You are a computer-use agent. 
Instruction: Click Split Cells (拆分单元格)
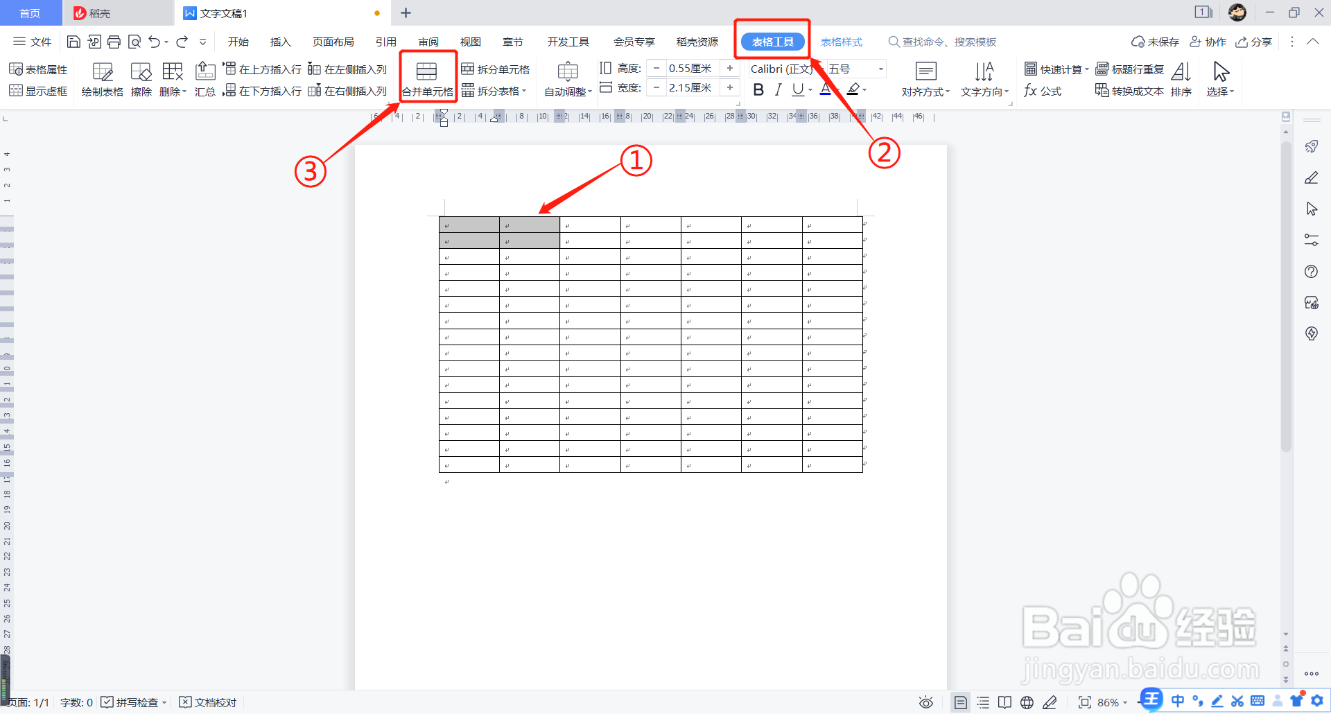pyautogui.click(x=496, y=69)
